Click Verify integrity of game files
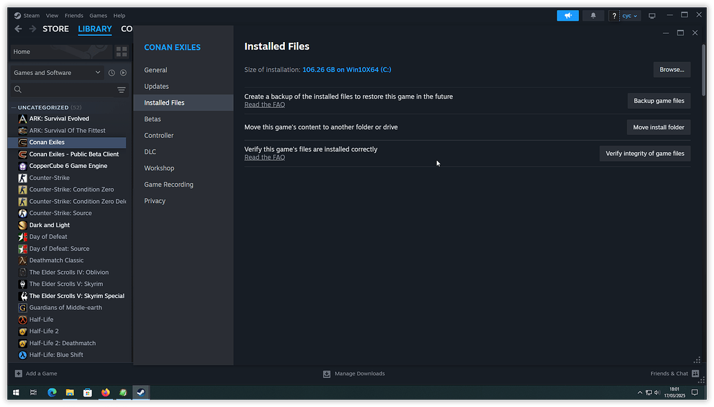 [644, 153]
